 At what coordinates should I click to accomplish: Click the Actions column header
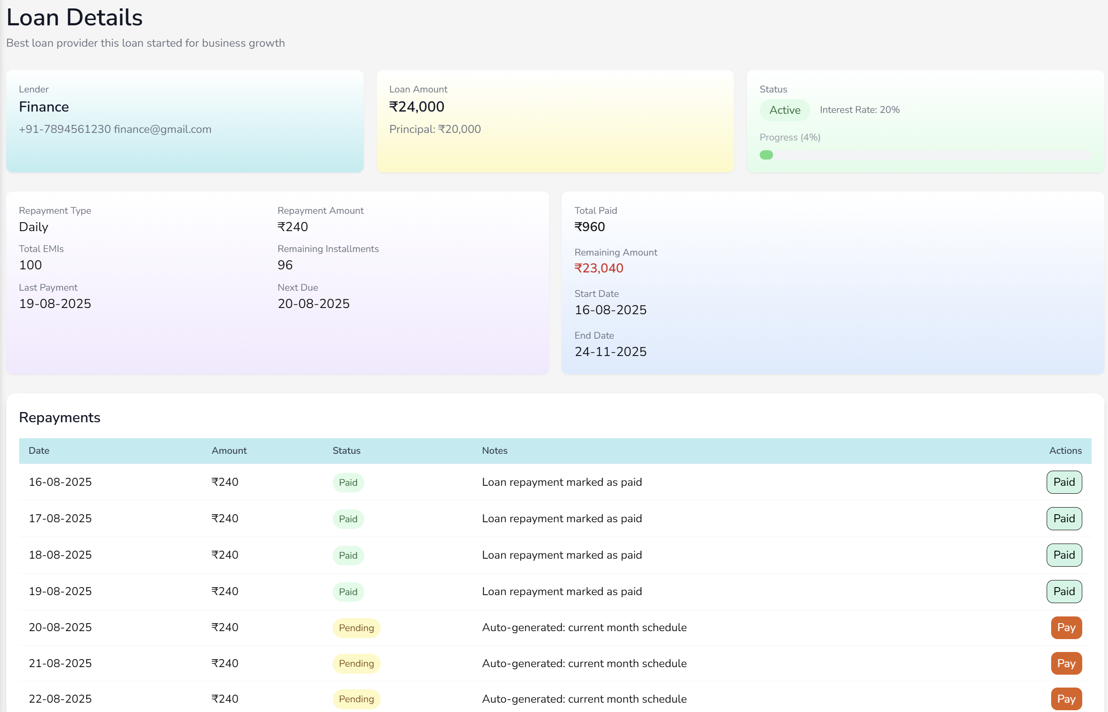point(1065,450)
